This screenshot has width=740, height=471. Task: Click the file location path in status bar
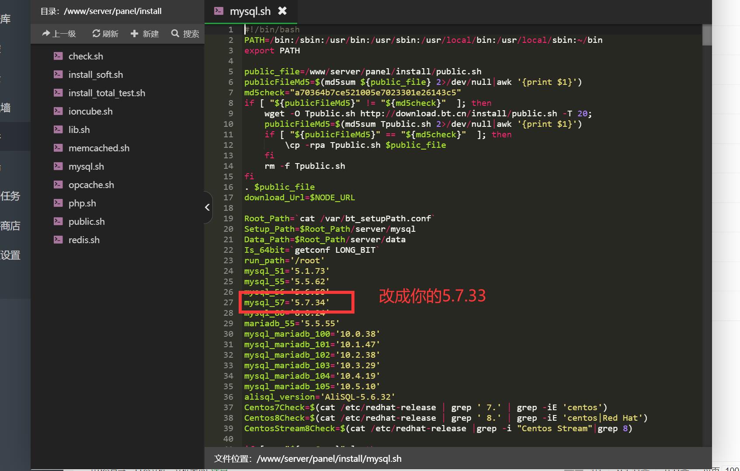[329, 459]
